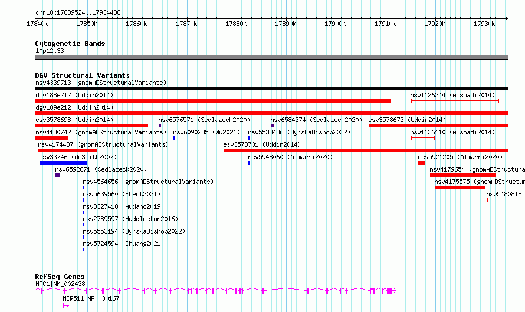This screenshot has height=312, width=525.
Task: Click nsv4180742 gnomAD variant label
Action: 101,132
